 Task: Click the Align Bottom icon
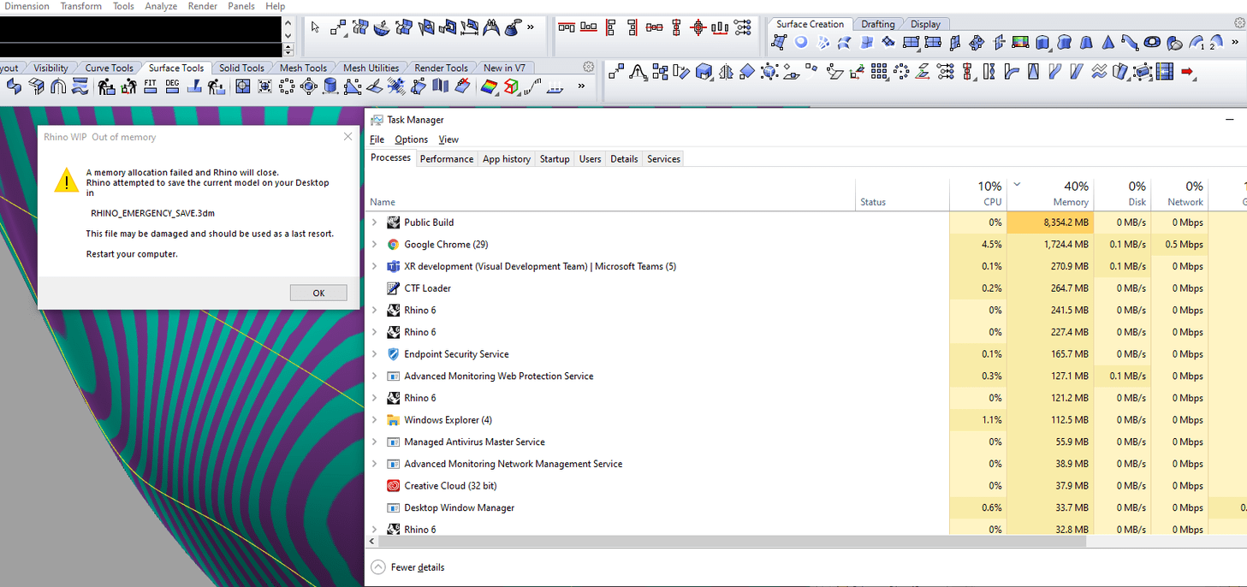pos(588,27)
